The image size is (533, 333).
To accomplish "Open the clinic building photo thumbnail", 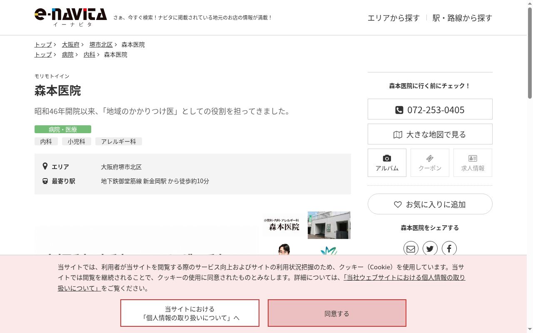I will [x=329, y=225].
